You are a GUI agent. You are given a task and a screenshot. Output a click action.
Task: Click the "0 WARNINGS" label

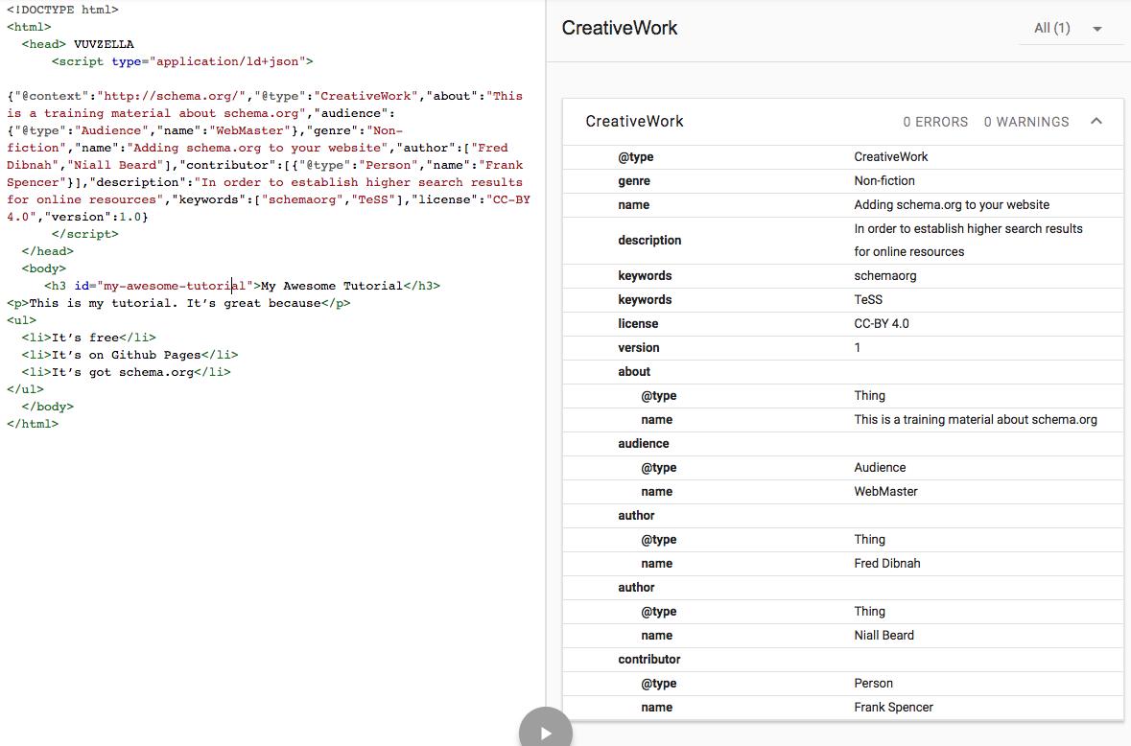pos(1026,122)
